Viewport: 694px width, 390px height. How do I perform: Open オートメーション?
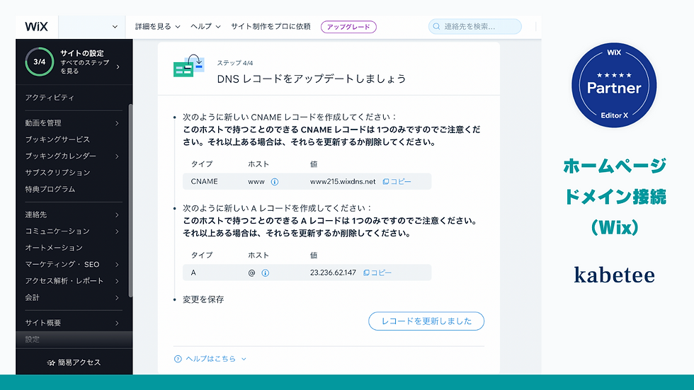[54, 248]
